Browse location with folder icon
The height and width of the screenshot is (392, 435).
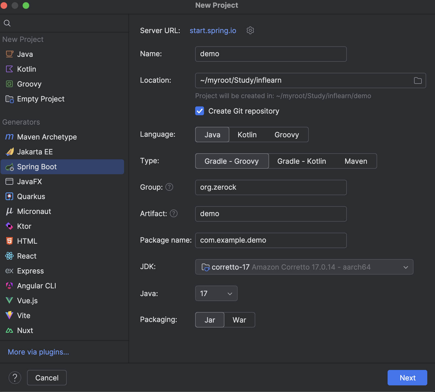pos(418,80)
